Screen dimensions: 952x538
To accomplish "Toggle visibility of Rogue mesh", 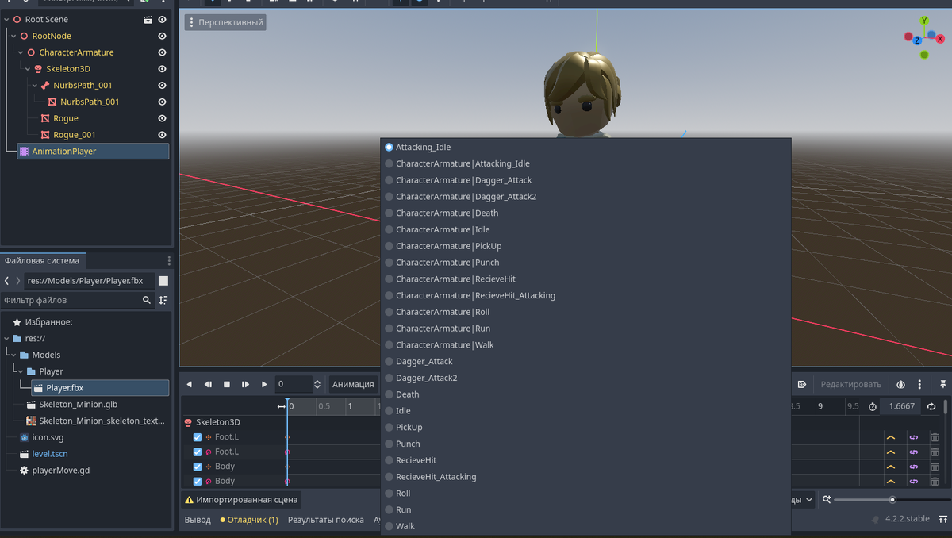I will (162, 118).
